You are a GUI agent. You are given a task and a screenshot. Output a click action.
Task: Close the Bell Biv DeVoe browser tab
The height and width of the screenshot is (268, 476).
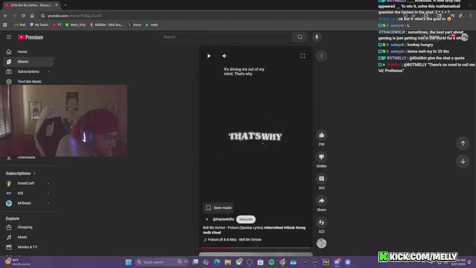point(57,5)
